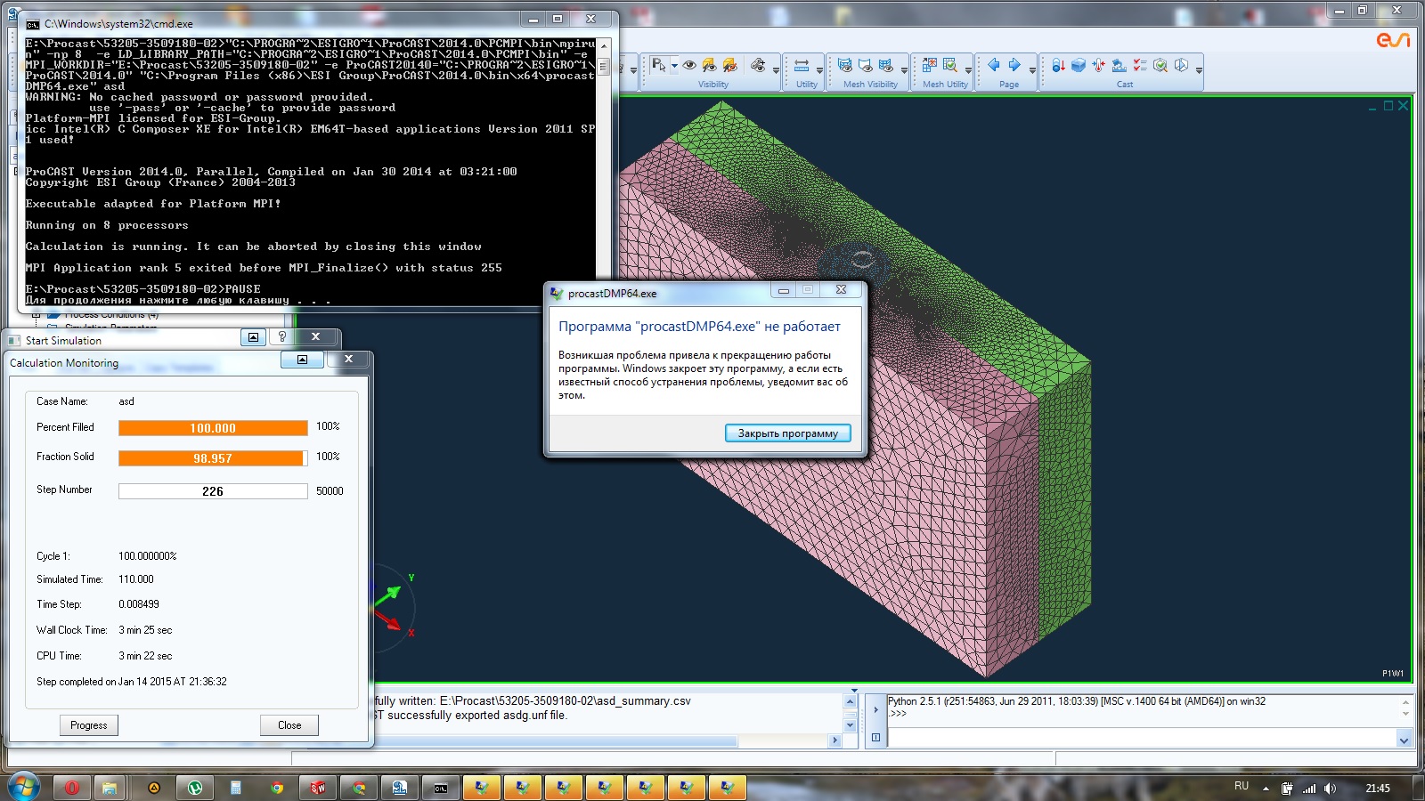
Task: Expand the Visibility toolbar options arrow
Action: pos(776,70)
